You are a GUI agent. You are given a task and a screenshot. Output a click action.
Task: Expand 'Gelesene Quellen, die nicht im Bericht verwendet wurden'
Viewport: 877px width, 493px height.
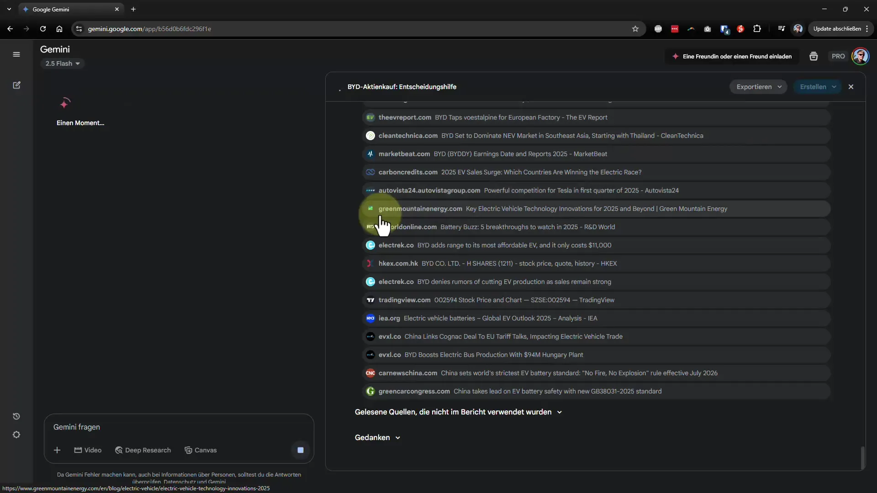coord(458,412)
